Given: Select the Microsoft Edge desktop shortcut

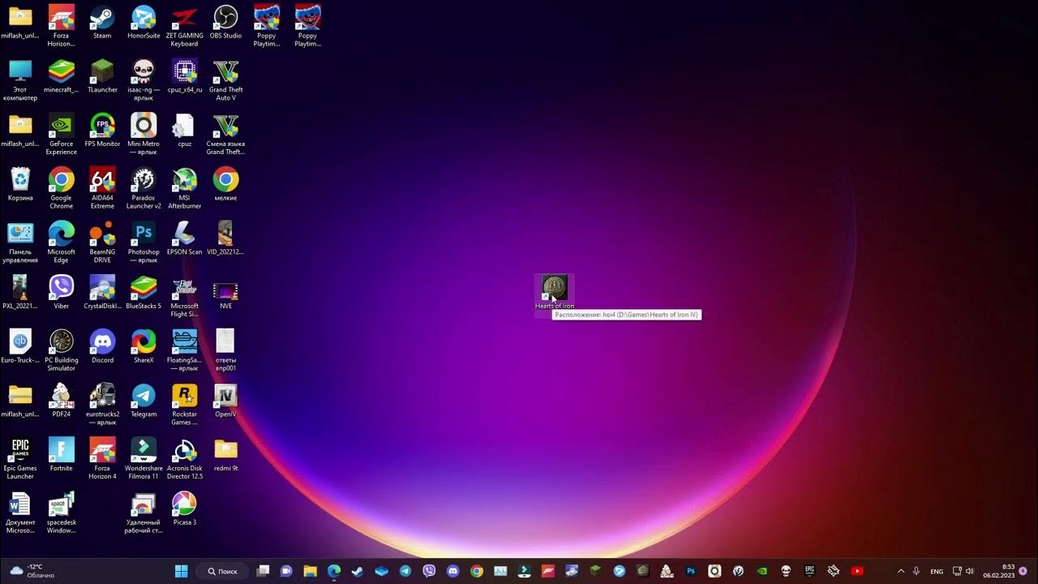Looking at the screenshot, I should (61, 243).
